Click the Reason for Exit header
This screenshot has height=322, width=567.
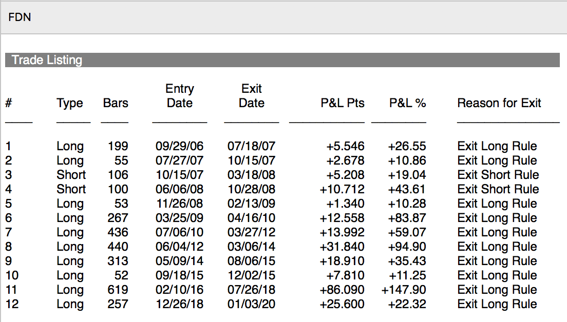pos(499,103)
